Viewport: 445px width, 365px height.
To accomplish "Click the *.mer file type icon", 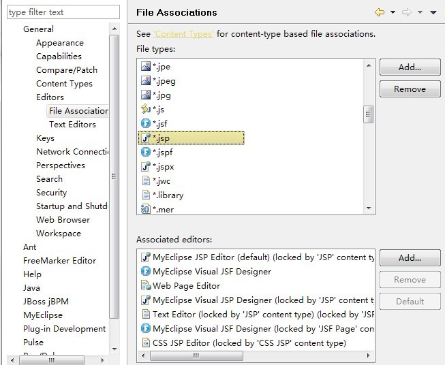I will (146, 209).
